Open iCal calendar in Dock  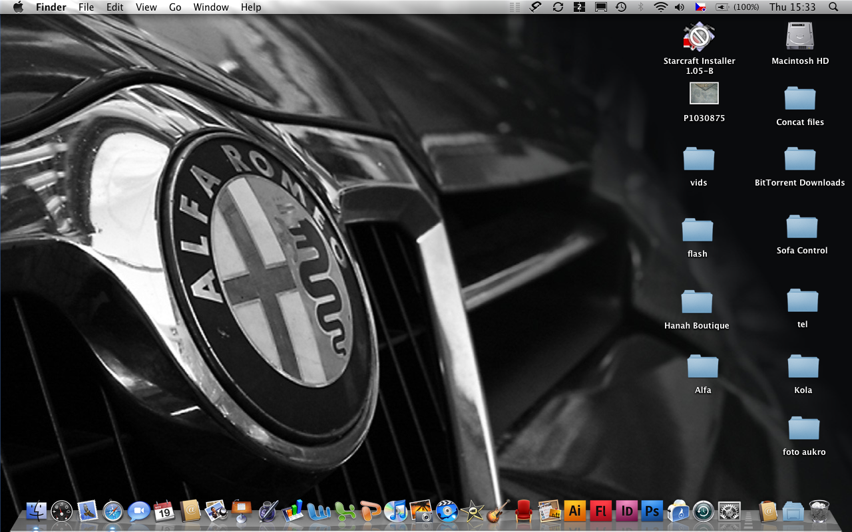pyautogui.click(x=164, y=511)
